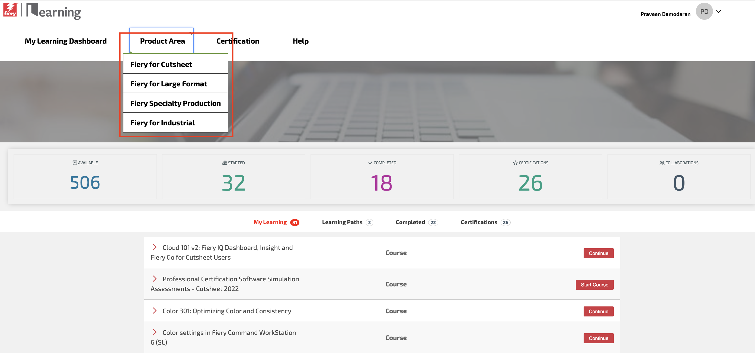
Task: Click the Started courses stat card
Action: pos(233,177)
